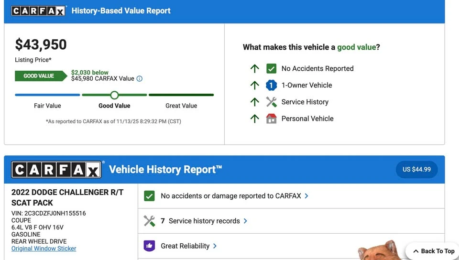Expand the Great Reliability chevron
This screenshot has width=459, height=260.
point(215,246)
